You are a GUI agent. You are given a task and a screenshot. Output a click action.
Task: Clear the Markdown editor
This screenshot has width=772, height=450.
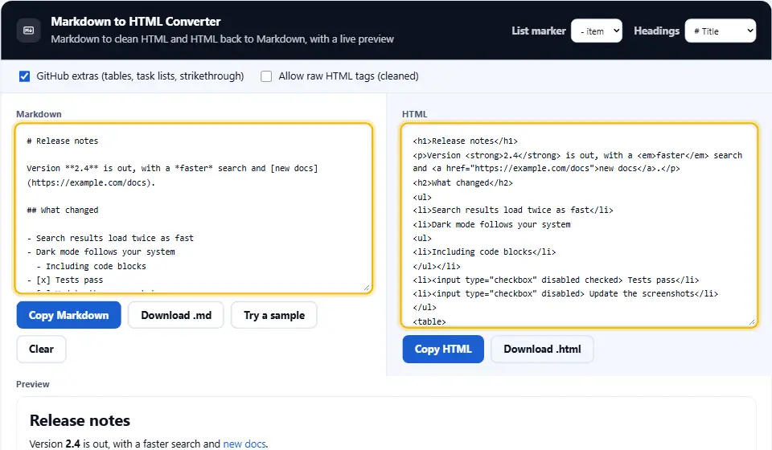[x=41, y=350]
